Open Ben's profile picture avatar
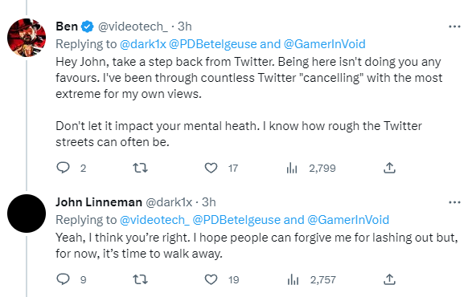 tap(27, 38)
